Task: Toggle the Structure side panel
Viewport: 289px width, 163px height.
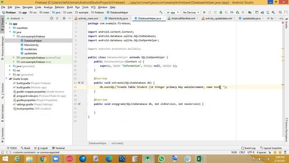Action: click(2, 91)
